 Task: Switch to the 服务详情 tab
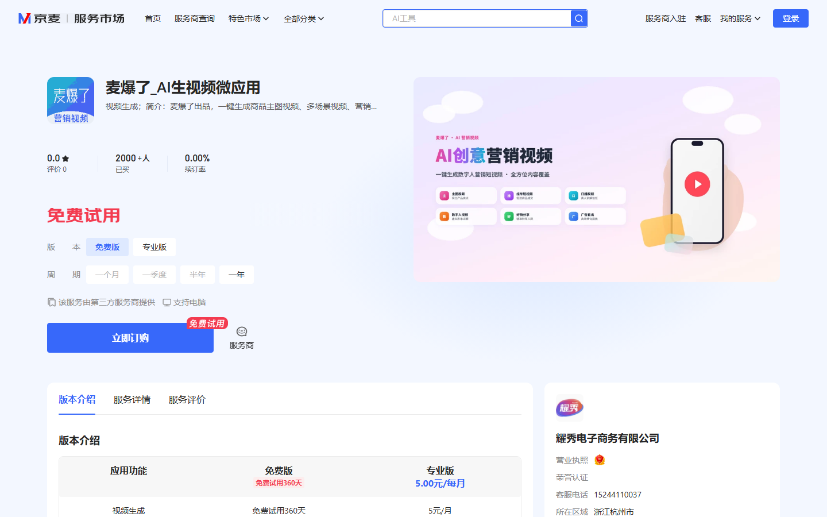click(x=132, y=399)
